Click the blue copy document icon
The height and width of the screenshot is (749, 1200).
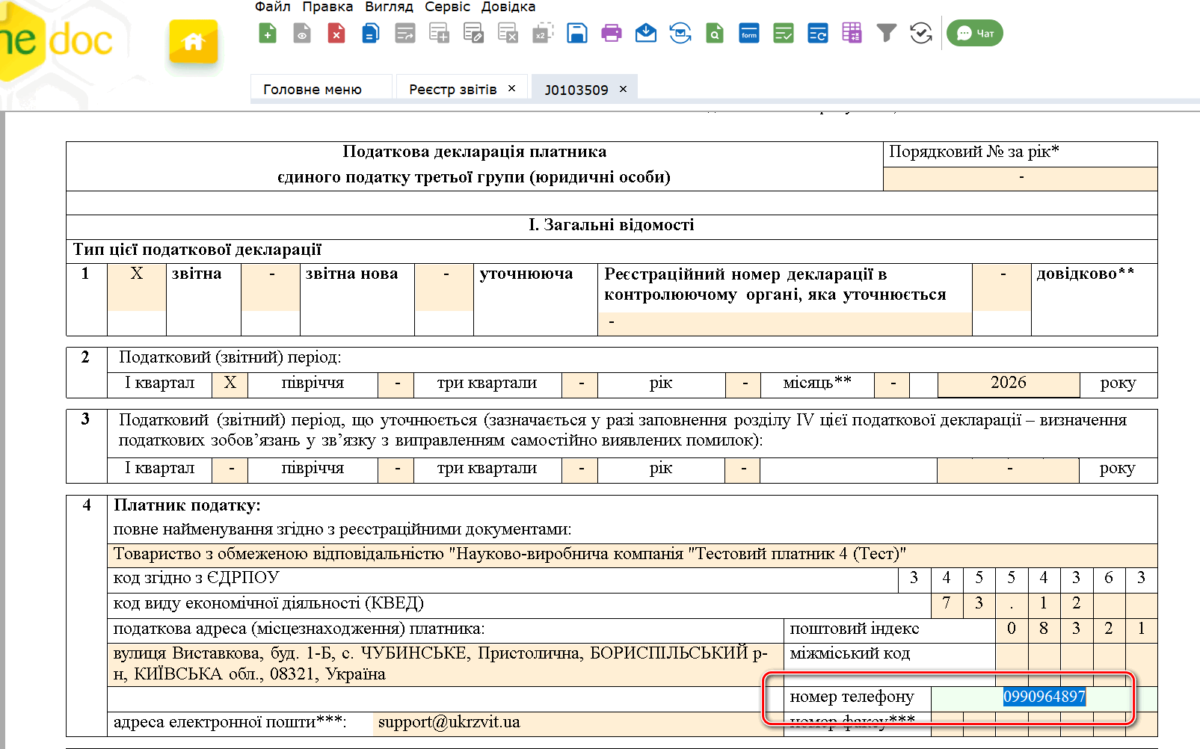point(371,34)
